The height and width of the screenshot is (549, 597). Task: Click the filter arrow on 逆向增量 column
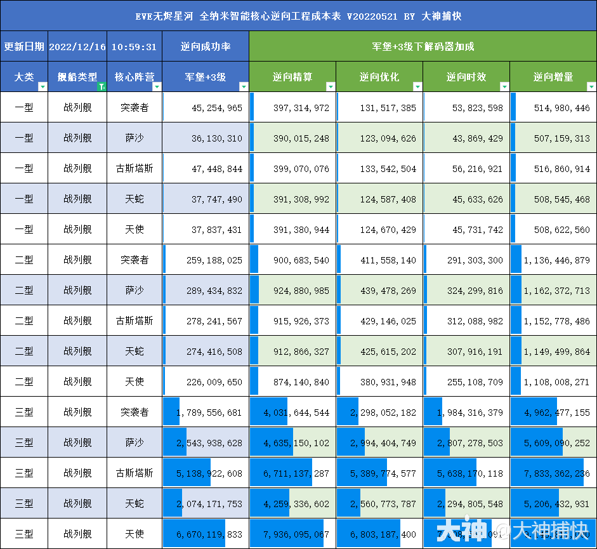[590, 87]
